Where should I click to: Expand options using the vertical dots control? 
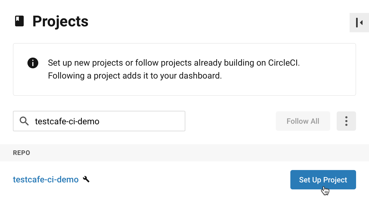[346, 121]
